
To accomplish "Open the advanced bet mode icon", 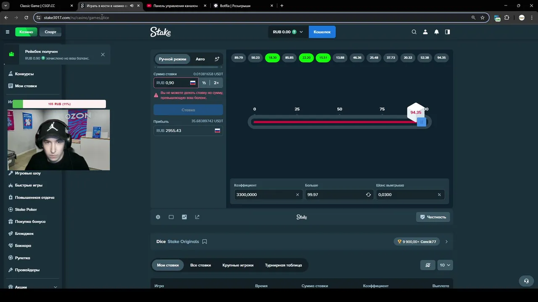I will [x=217, y=59].
